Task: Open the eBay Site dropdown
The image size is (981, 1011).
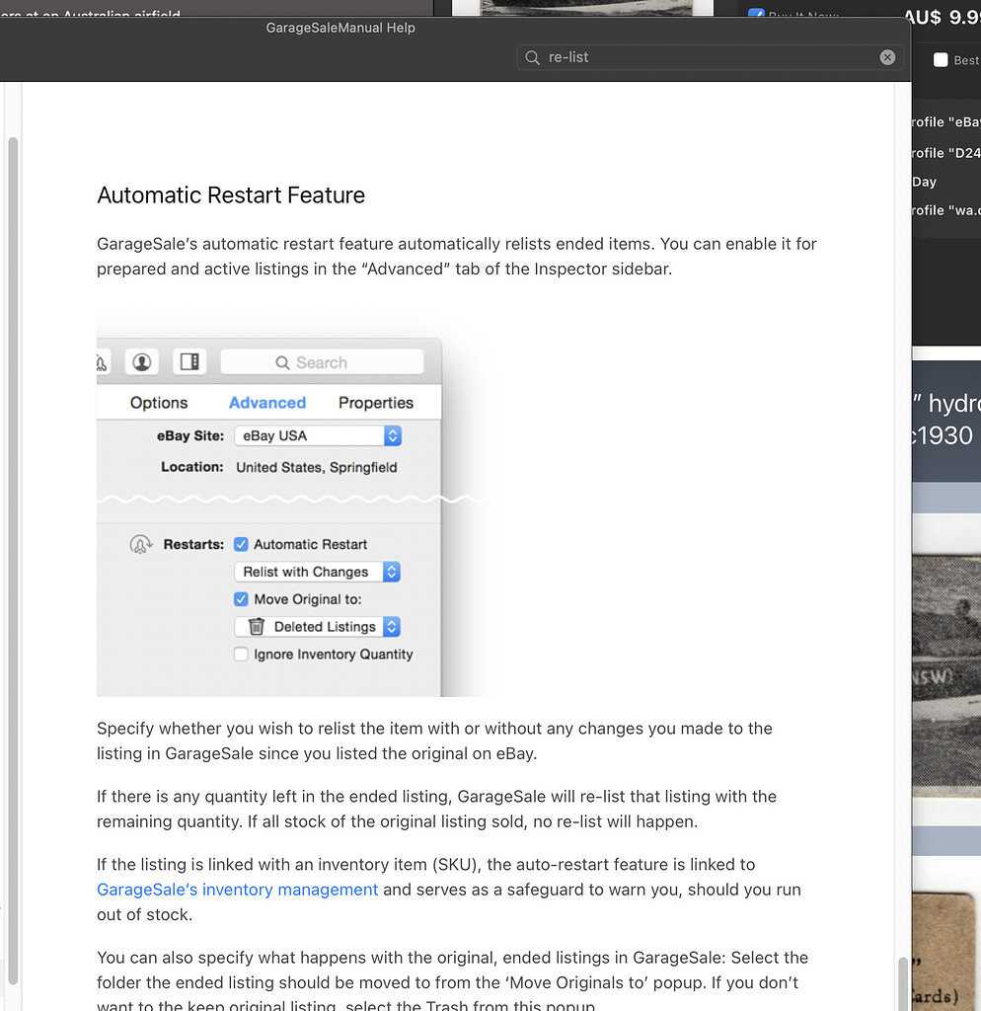Action: (318, 435)
